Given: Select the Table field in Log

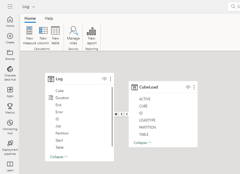Looking at the screenshot, I should 59,147.
